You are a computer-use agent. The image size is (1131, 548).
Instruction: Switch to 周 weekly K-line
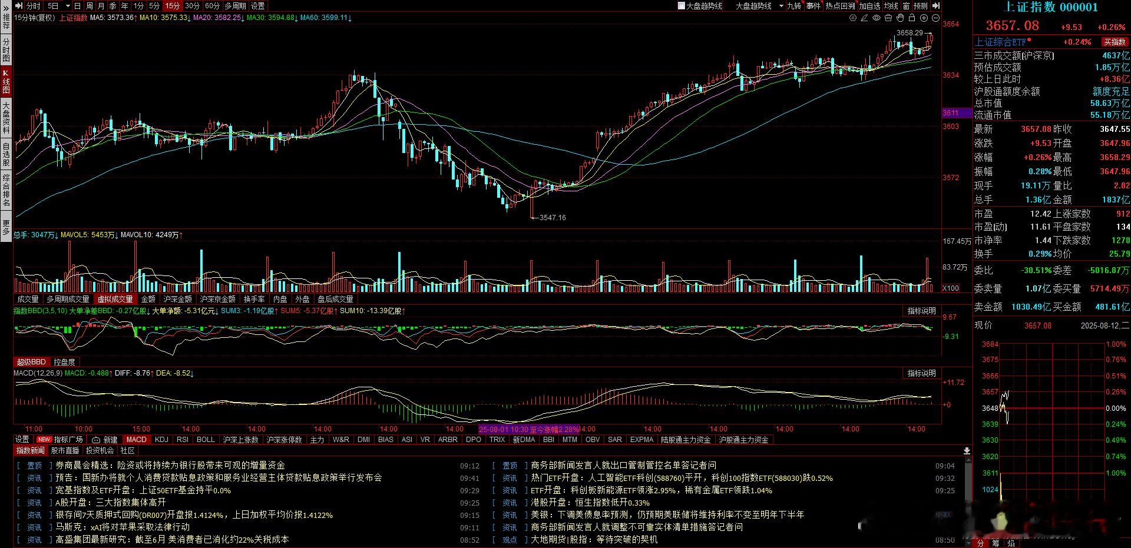point(90,6)
